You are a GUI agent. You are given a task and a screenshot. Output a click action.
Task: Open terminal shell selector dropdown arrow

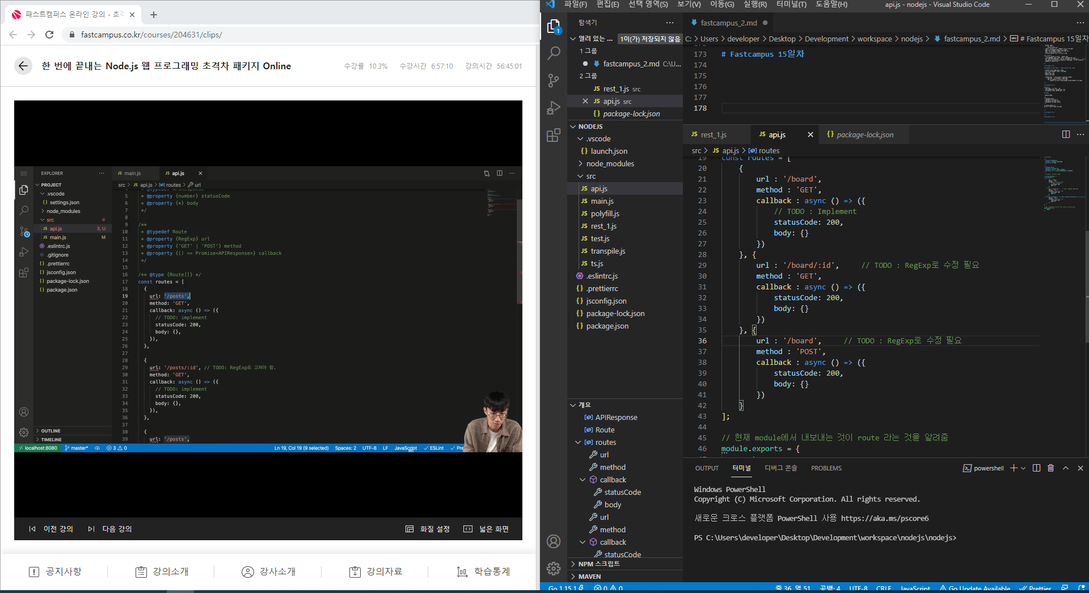1023,468
